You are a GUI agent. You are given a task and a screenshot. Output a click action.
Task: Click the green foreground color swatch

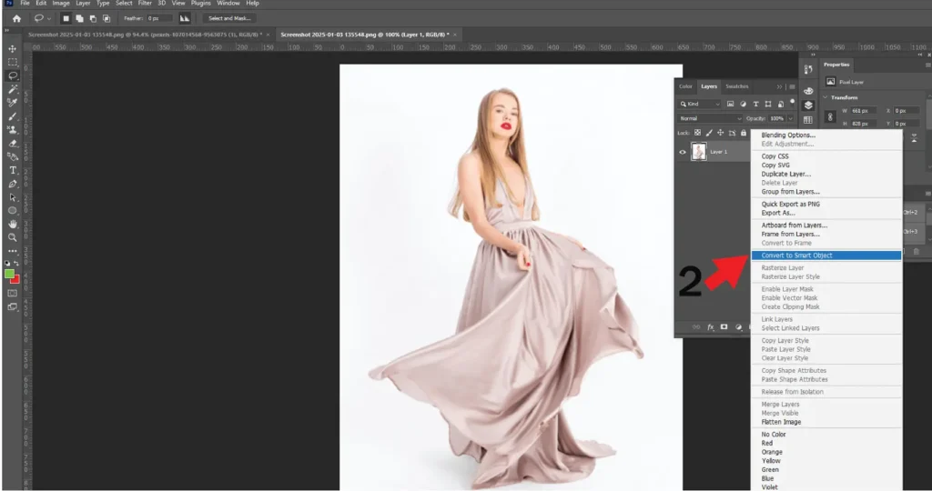[x=9, y=274]
